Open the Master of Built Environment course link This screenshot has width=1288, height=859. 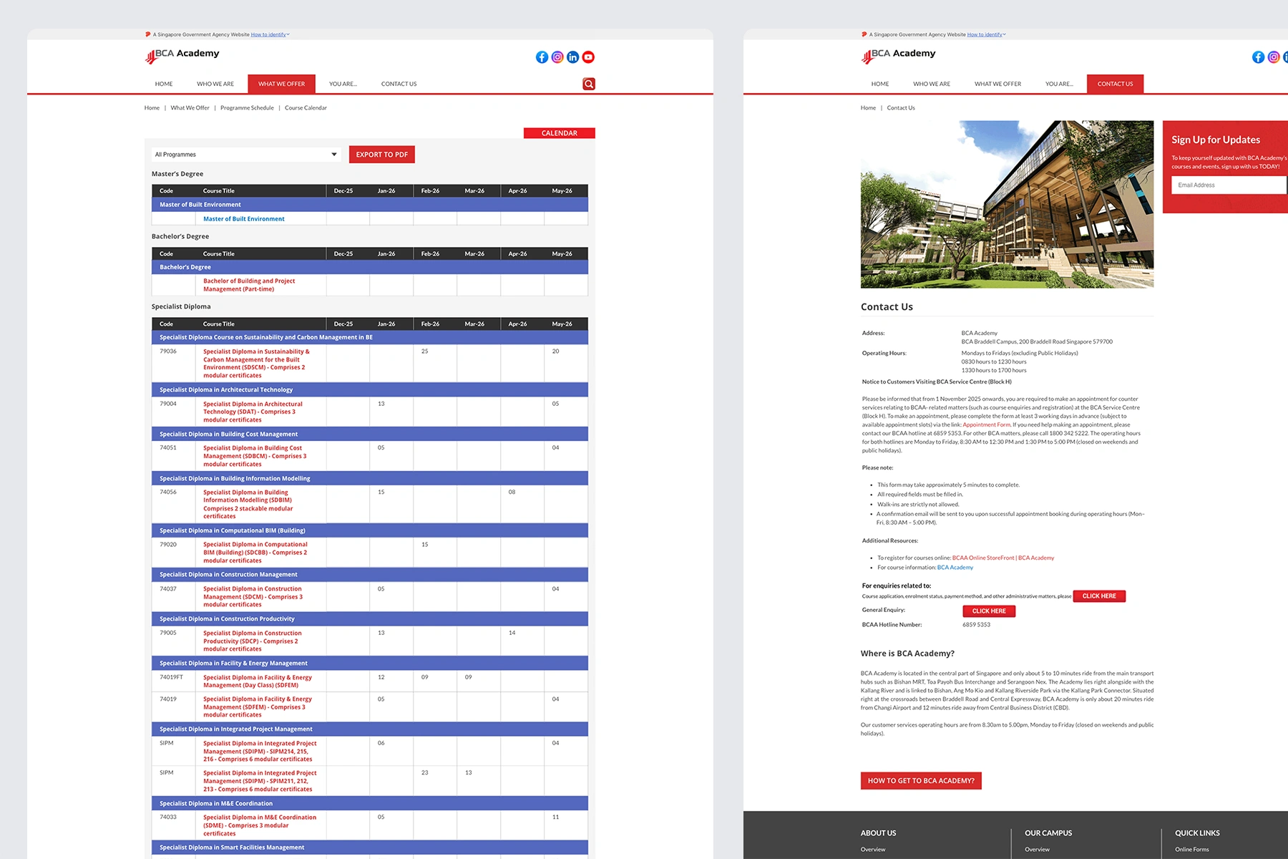tap(243, 219)
